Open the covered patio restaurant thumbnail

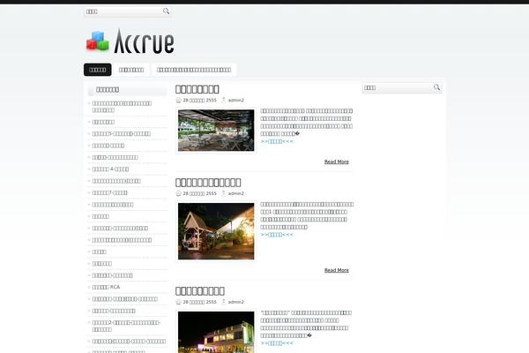pyautogui.click(x=216, y=131)
